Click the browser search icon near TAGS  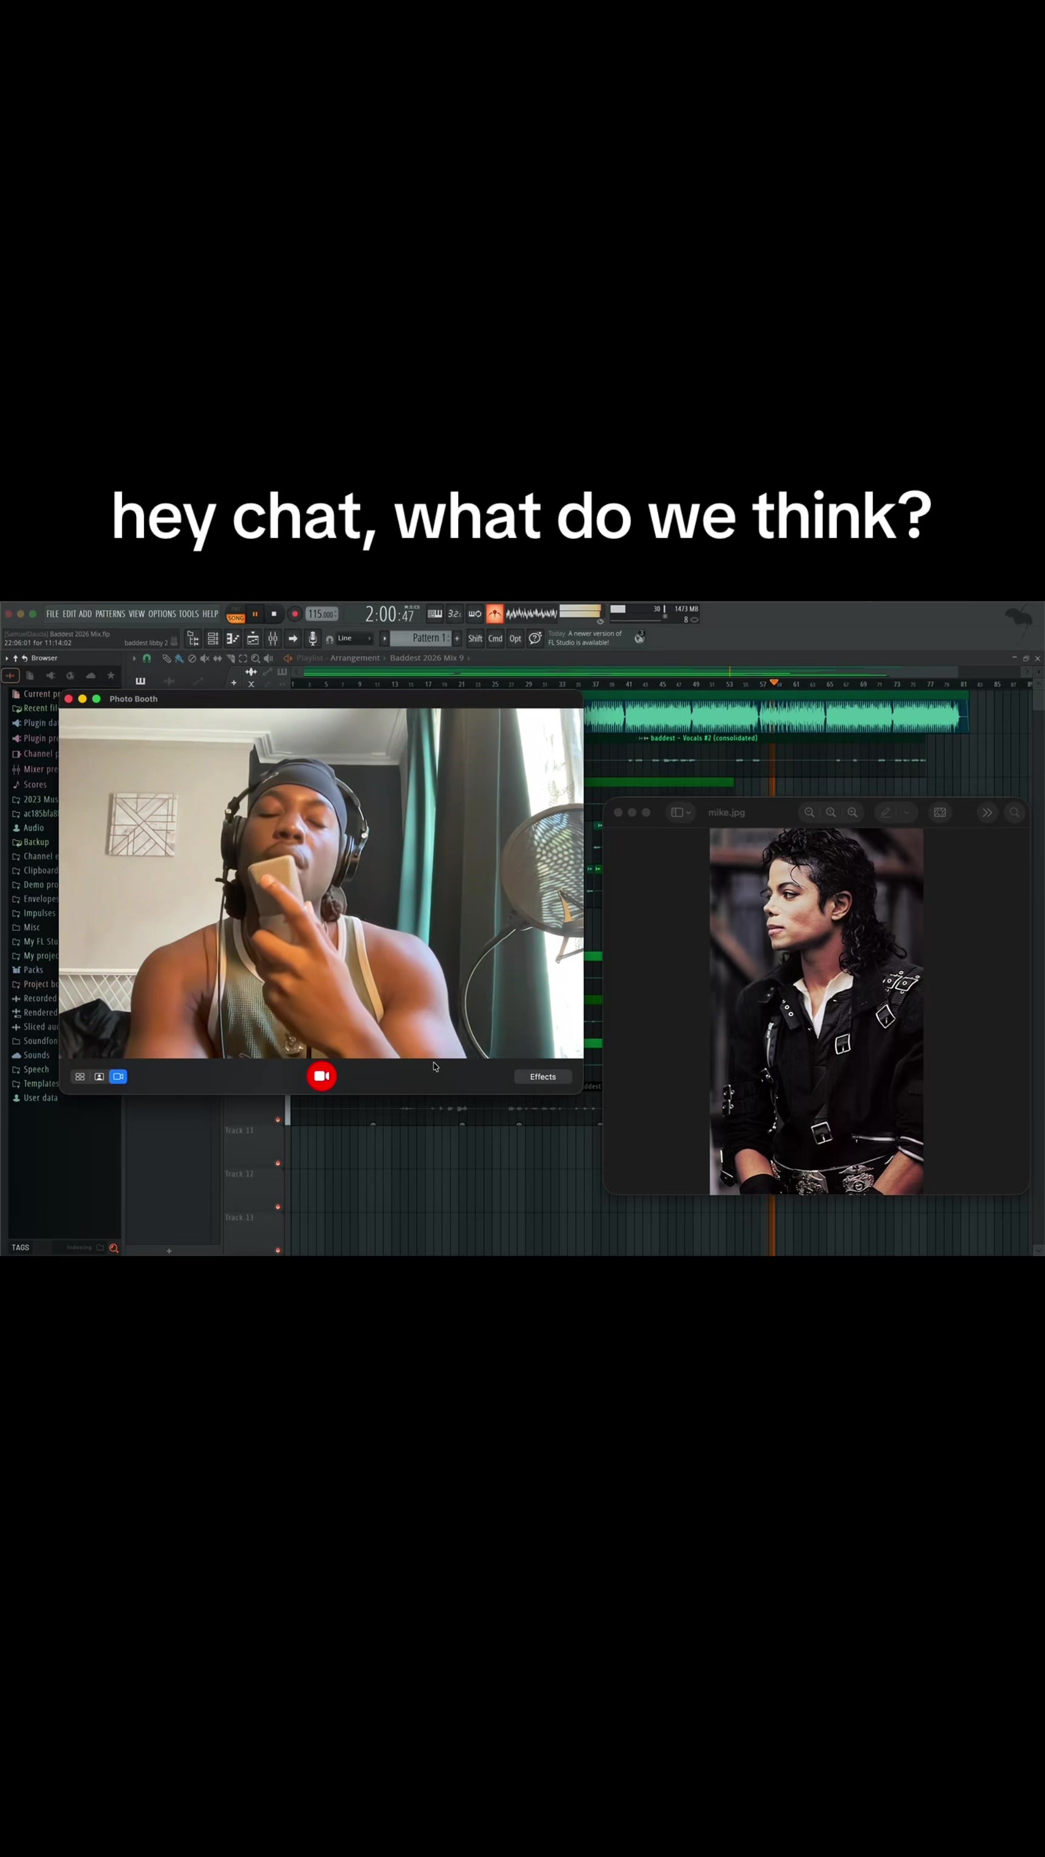pyautogui.click(x=113, y=1248)
